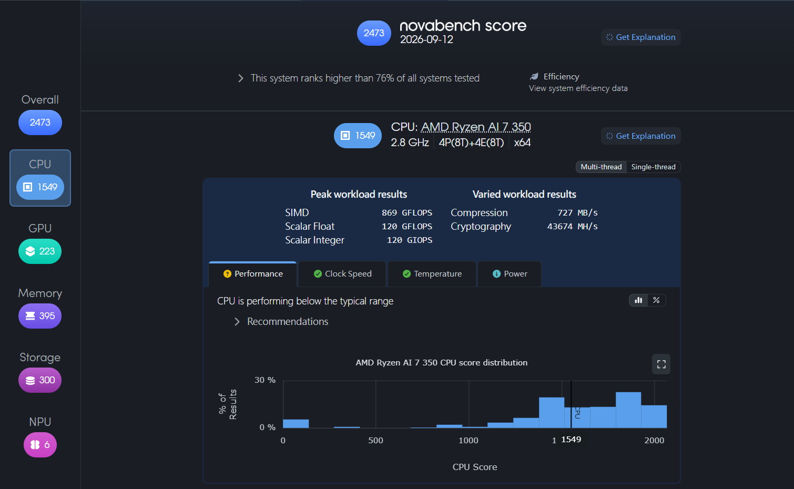Click the fullscreen expand chart icon
This screenshot has width=794, height=489.
tap(661, 364)
